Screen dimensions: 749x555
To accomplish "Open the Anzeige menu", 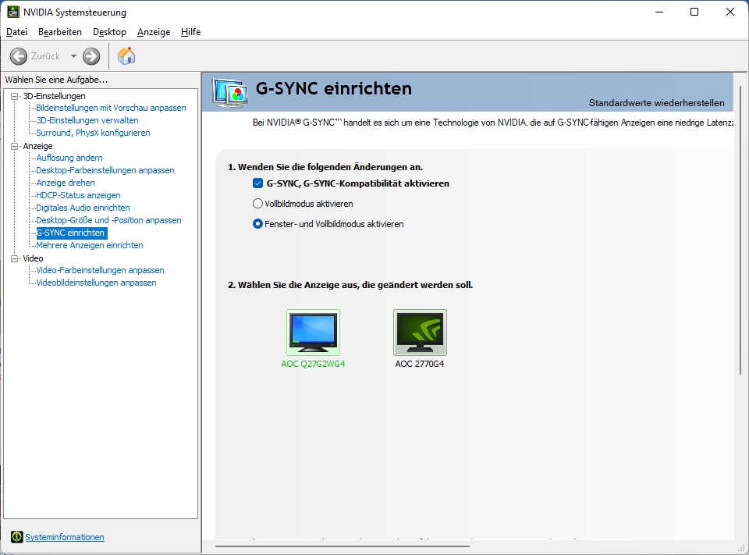I will 154,32.
